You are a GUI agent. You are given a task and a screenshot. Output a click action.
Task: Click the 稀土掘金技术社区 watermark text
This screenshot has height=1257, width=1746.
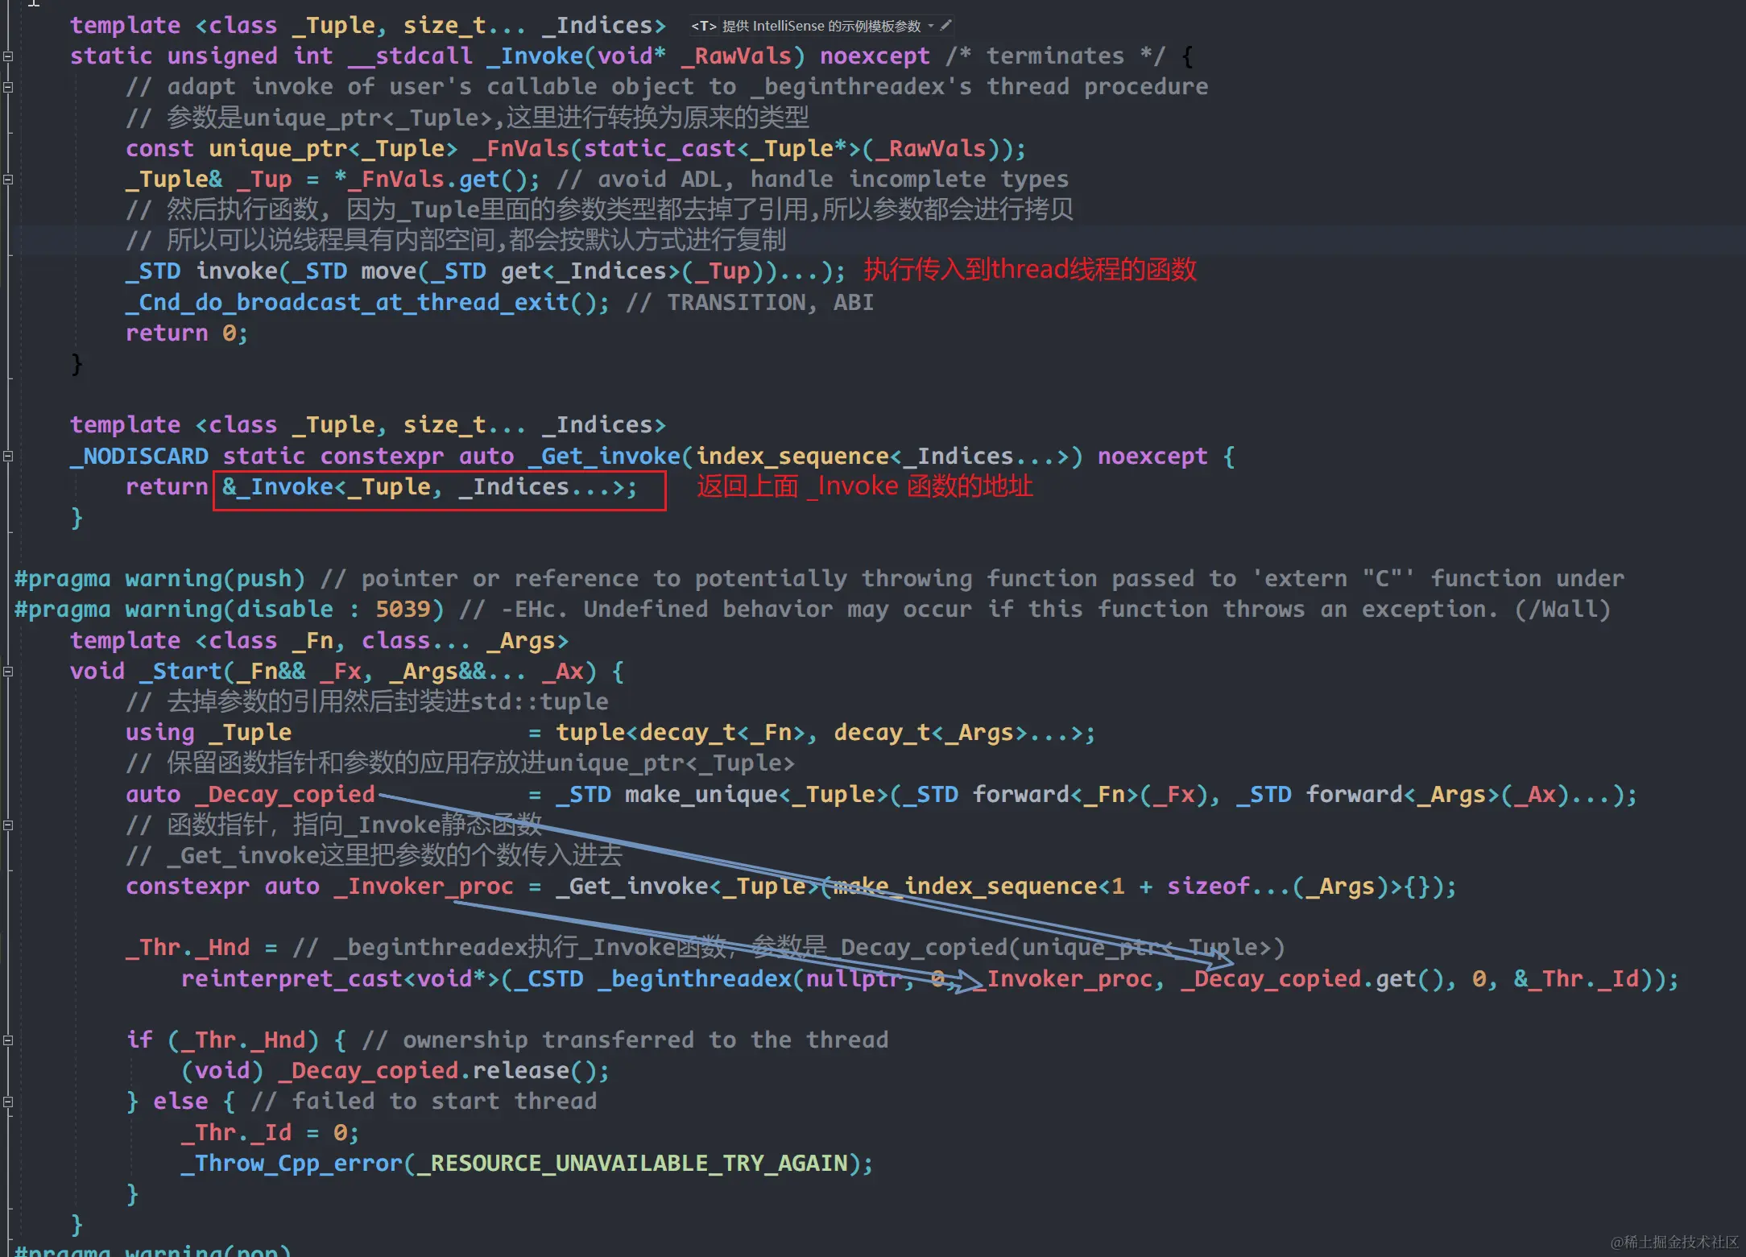pos(1675,1242)
